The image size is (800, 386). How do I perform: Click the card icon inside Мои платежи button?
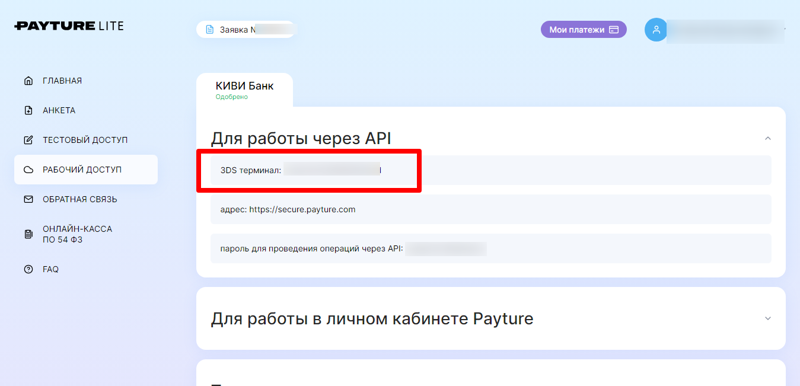click(614, 29)
